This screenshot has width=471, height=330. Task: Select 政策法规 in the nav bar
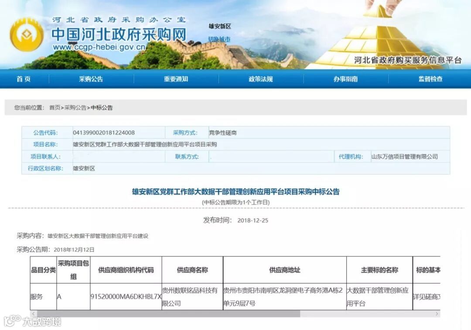tap(261, 79)
